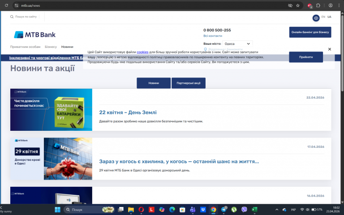Click the Windows taskbar search box Пошук
The image size is (344, 215).
point(89,210)
